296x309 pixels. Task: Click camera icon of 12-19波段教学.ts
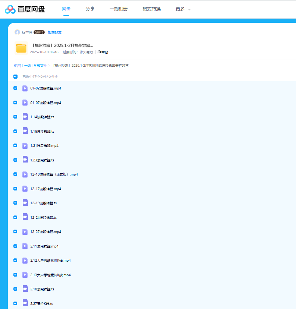click(25, 203)
